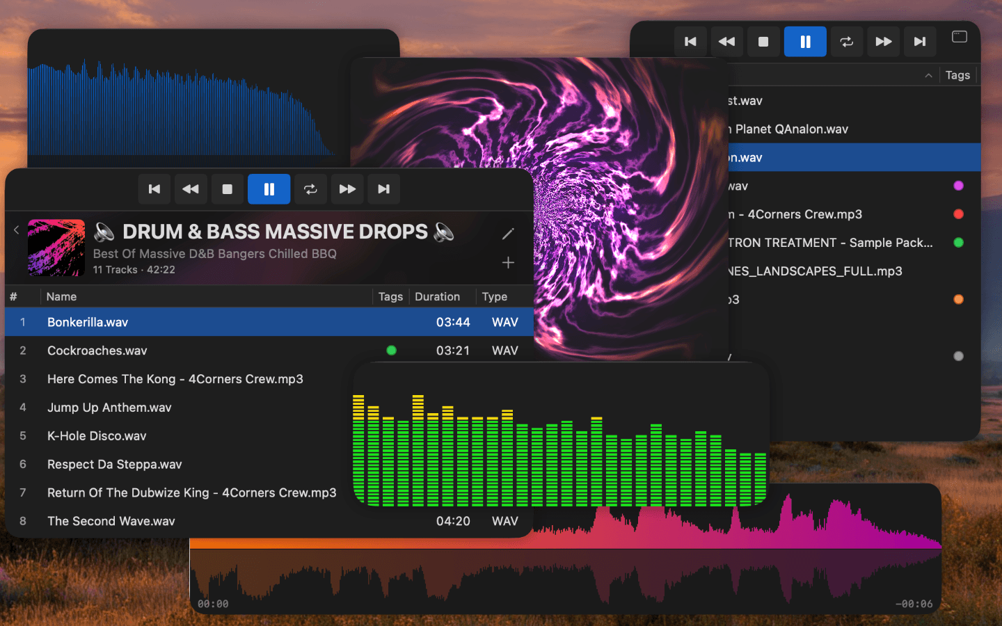Go to previous track in front window

point(154,189)
